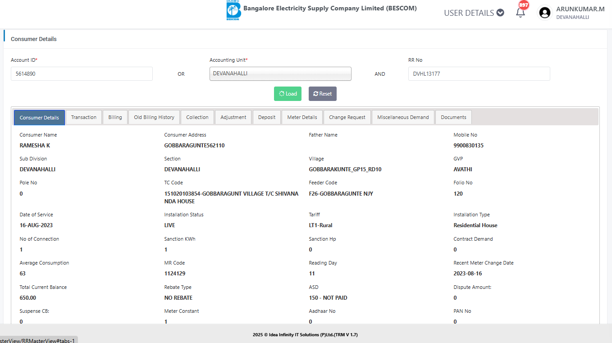The height and width of the screenshot is (343, 612).
Task: Click the BESCOM logo icon
Action: tap(233, 10)
